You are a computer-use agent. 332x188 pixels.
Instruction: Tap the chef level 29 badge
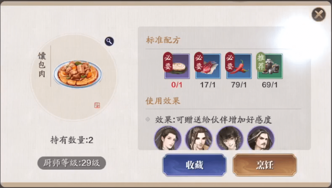pyautogui.click(x=72, y=163)
